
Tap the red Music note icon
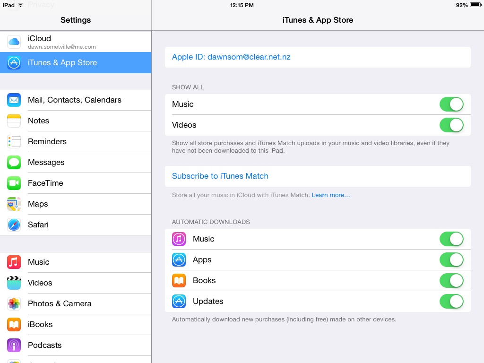pyautogui.click(x=14, y=262)
